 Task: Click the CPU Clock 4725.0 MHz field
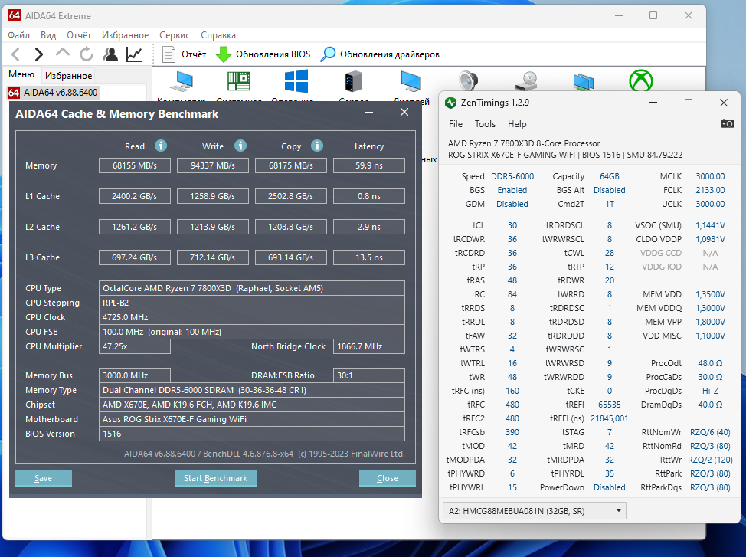252,317
